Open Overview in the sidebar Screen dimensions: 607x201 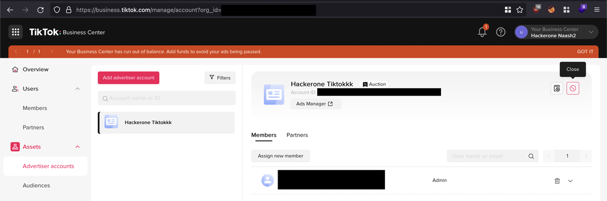point(35,70)
